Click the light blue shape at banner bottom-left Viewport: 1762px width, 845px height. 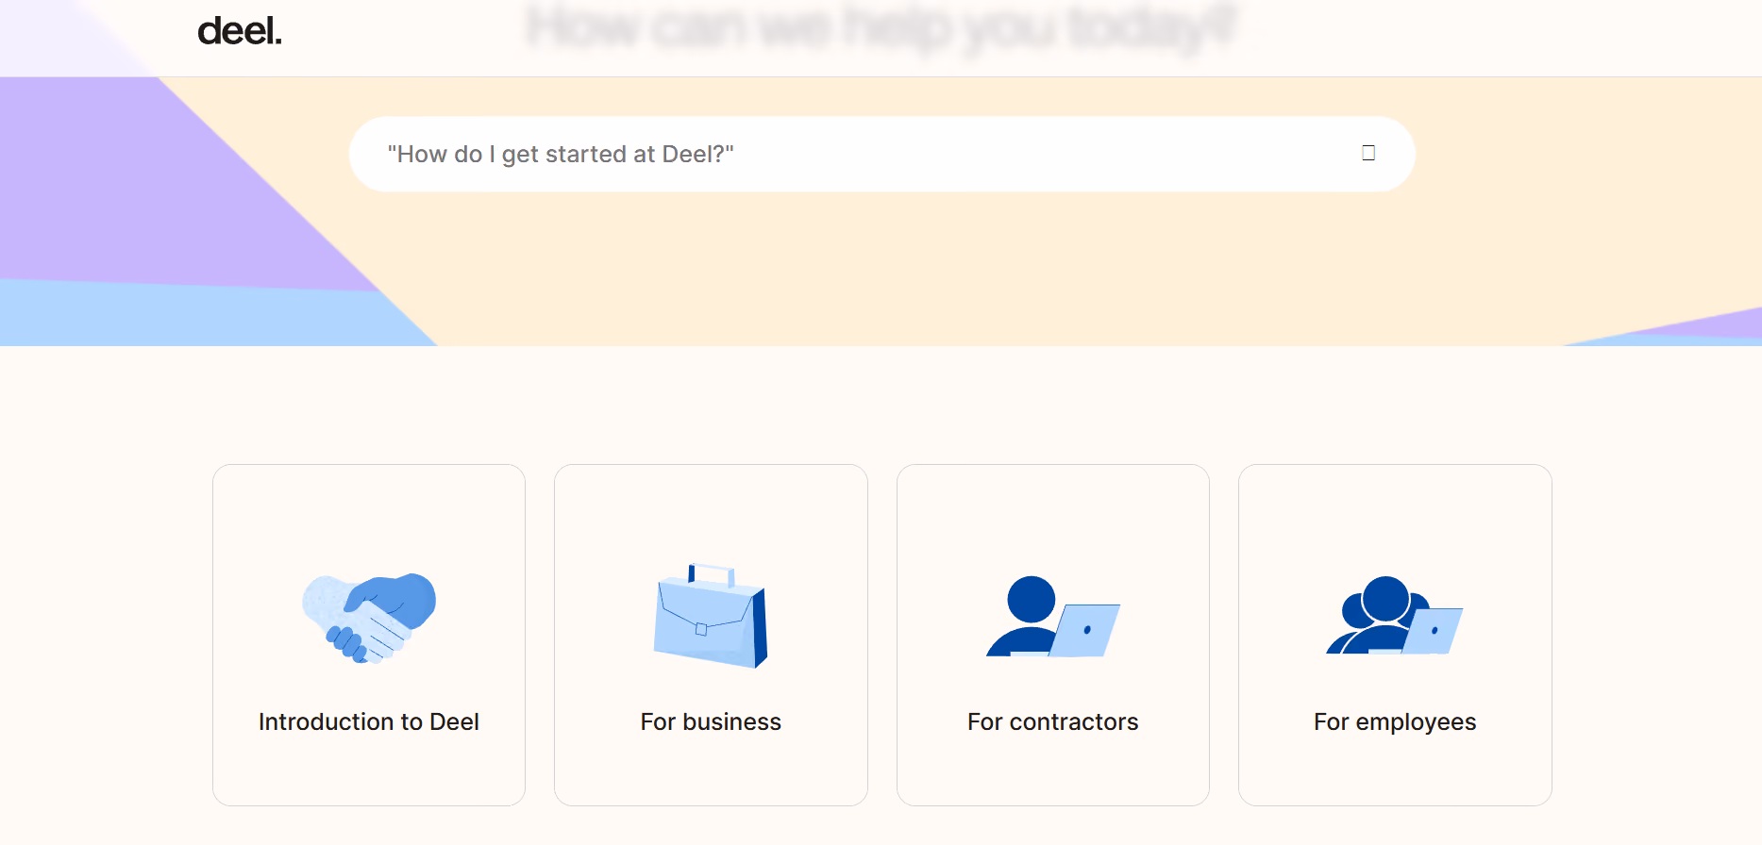[189, 316]
